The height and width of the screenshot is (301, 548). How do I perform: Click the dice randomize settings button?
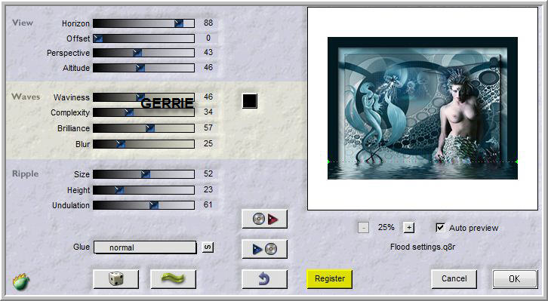click(116, 279)
